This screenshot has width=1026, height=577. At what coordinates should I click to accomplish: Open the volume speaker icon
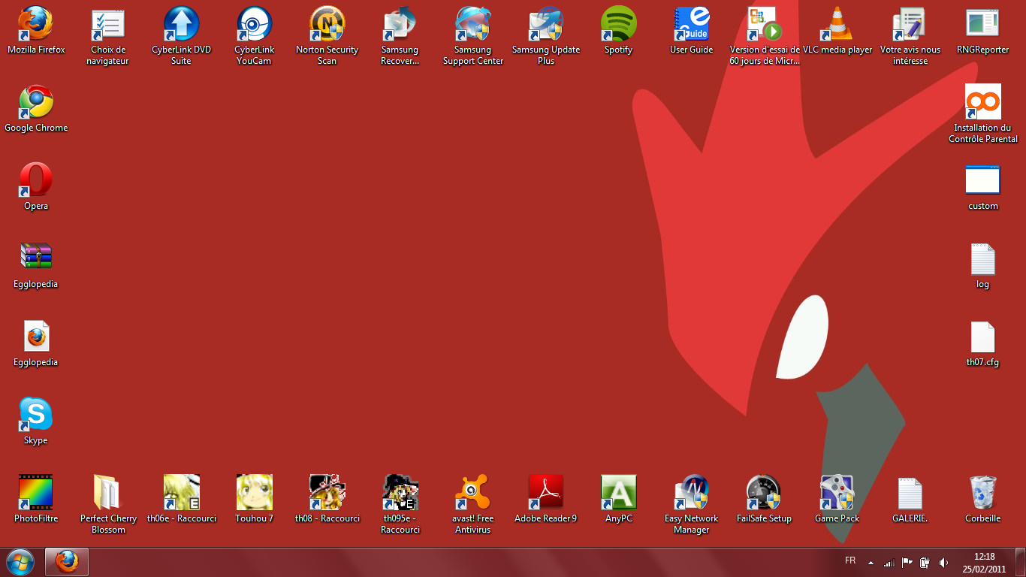[x=943, y=562]
